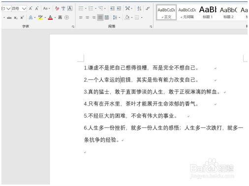Toggle subscript formatting

16,18
